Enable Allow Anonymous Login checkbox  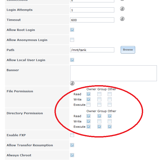click(72, 40)
